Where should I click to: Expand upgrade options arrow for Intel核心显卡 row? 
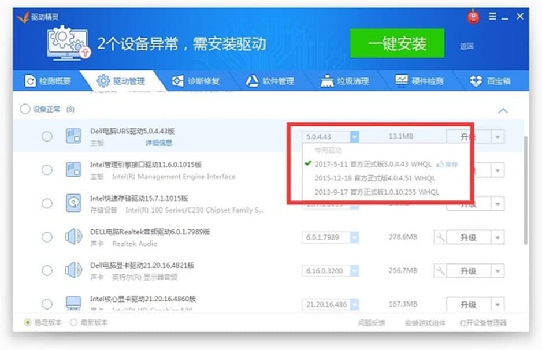[x=498, y=304]
